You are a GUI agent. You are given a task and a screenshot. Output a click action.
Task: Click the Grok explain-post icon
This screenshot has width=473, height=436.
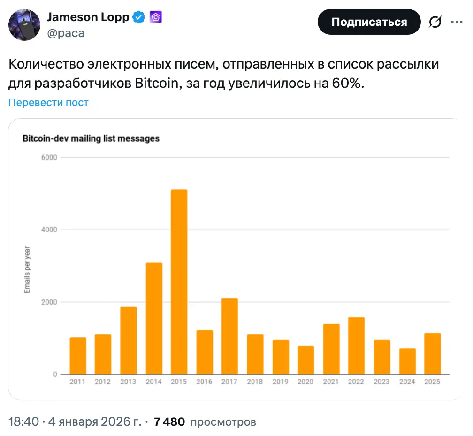[435, 22]
